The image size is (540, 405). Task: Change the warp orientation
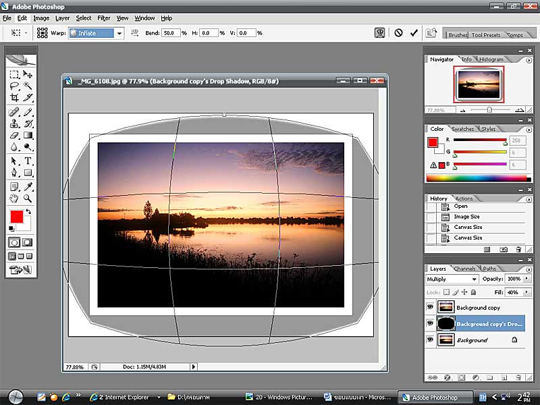tap(135, 32)
